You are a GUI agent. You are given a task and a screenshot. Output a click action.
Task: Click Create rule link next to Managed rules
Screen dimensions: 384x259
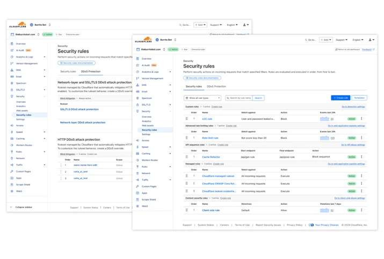219,164
